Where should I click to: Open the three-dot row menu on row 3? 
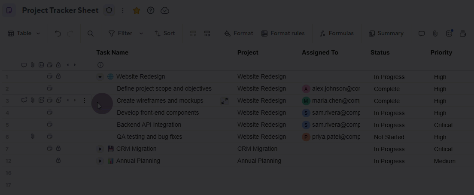85,101
